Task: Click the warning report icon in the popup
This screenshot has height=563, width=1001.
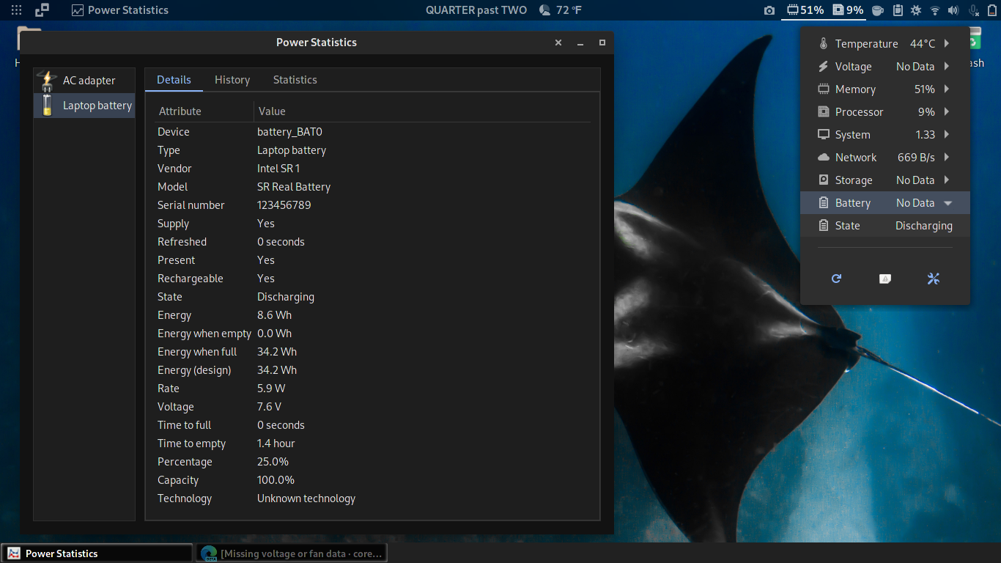Action: click(x=885, y=279)
